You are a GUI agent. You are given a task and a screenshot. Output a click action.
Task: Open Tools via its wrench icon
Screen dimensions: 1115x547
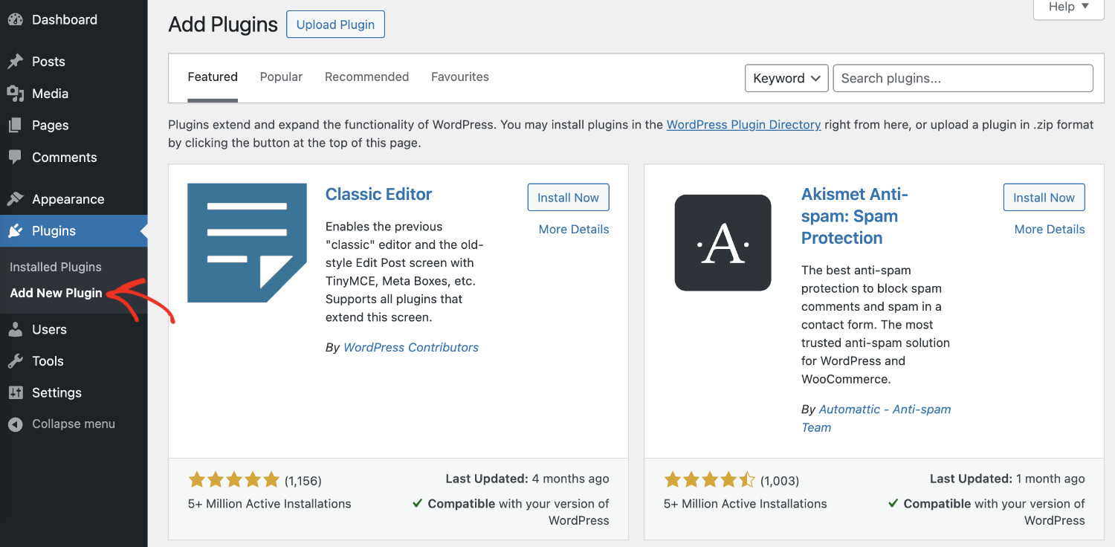pos(16,360)
